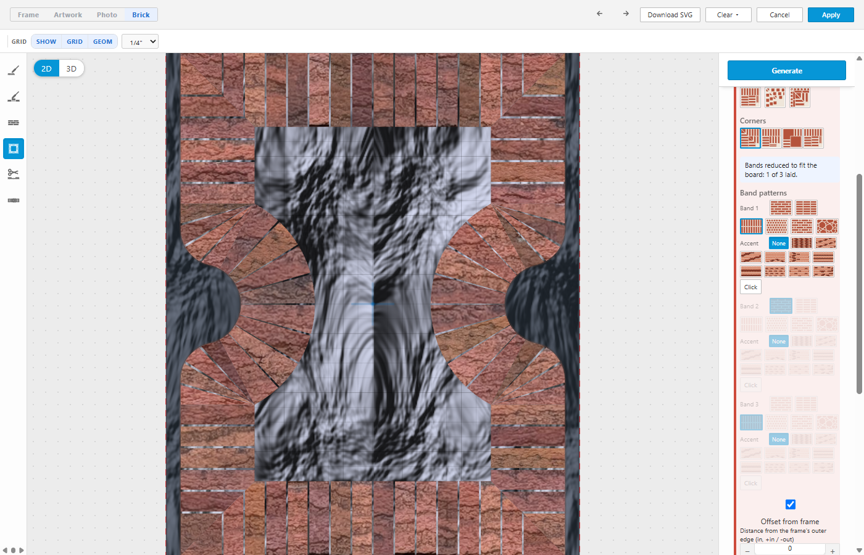
Task: Select Band 1 small dotted brick pattern
Action: click(776, 226)
